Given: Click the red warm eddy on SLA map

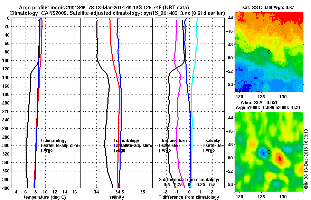Looking at the screenshot, I should pyautogui.click(x=280, y=158).
